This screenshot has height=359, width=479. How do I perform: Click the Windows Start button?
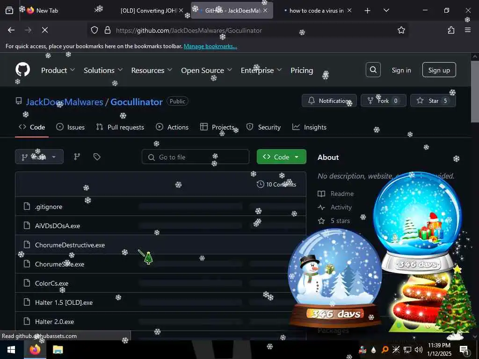point(11,350)
